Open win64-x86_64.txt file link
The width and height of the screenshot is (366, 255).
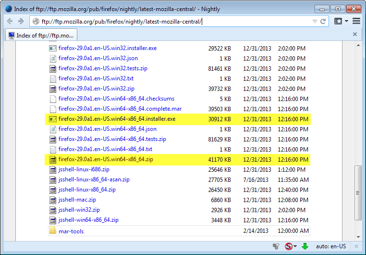pyautogui.click(x=105, y=149)
